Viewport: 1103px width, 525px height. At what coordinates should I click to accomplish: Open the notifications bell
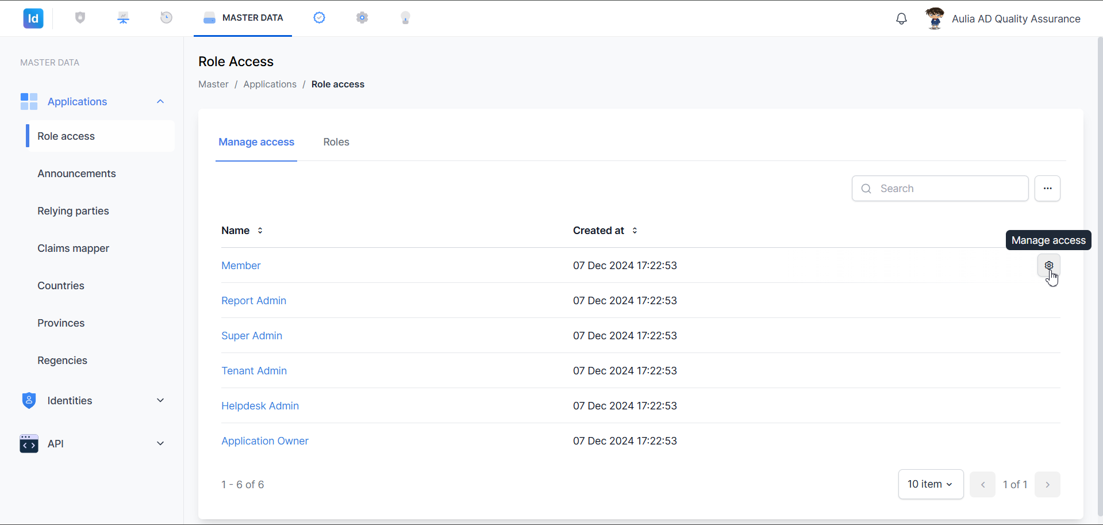click(901, 18)
